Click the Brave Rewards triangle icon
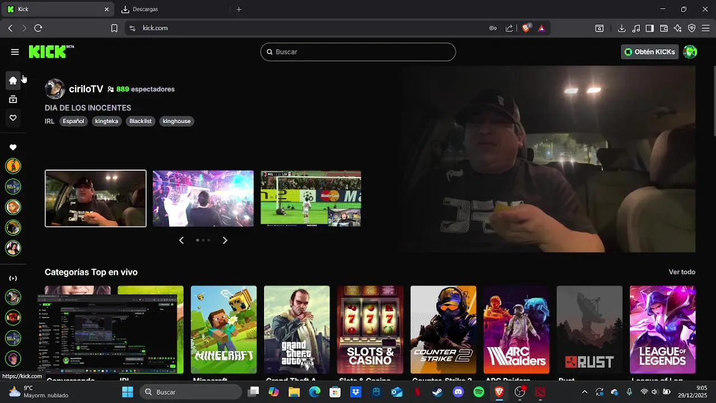This screenshot has width=716, height=403. pos(541,28)
